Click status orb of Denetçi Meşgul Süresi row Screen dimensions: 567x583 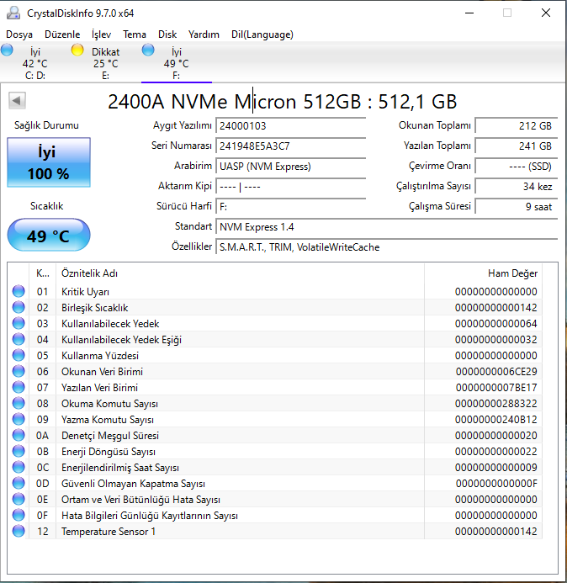tap(19, 435)
